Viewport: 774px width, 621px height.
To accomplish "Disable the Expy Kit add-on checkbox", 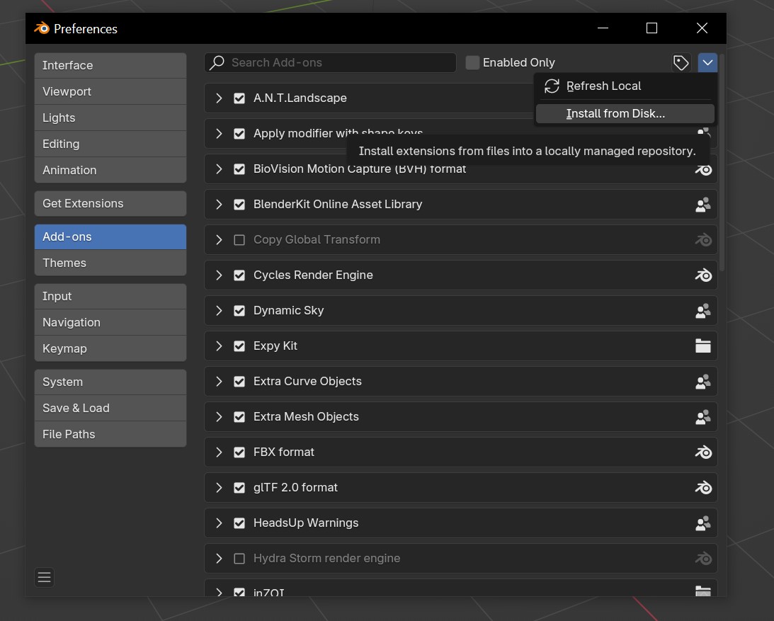I will tap(239, 346).
